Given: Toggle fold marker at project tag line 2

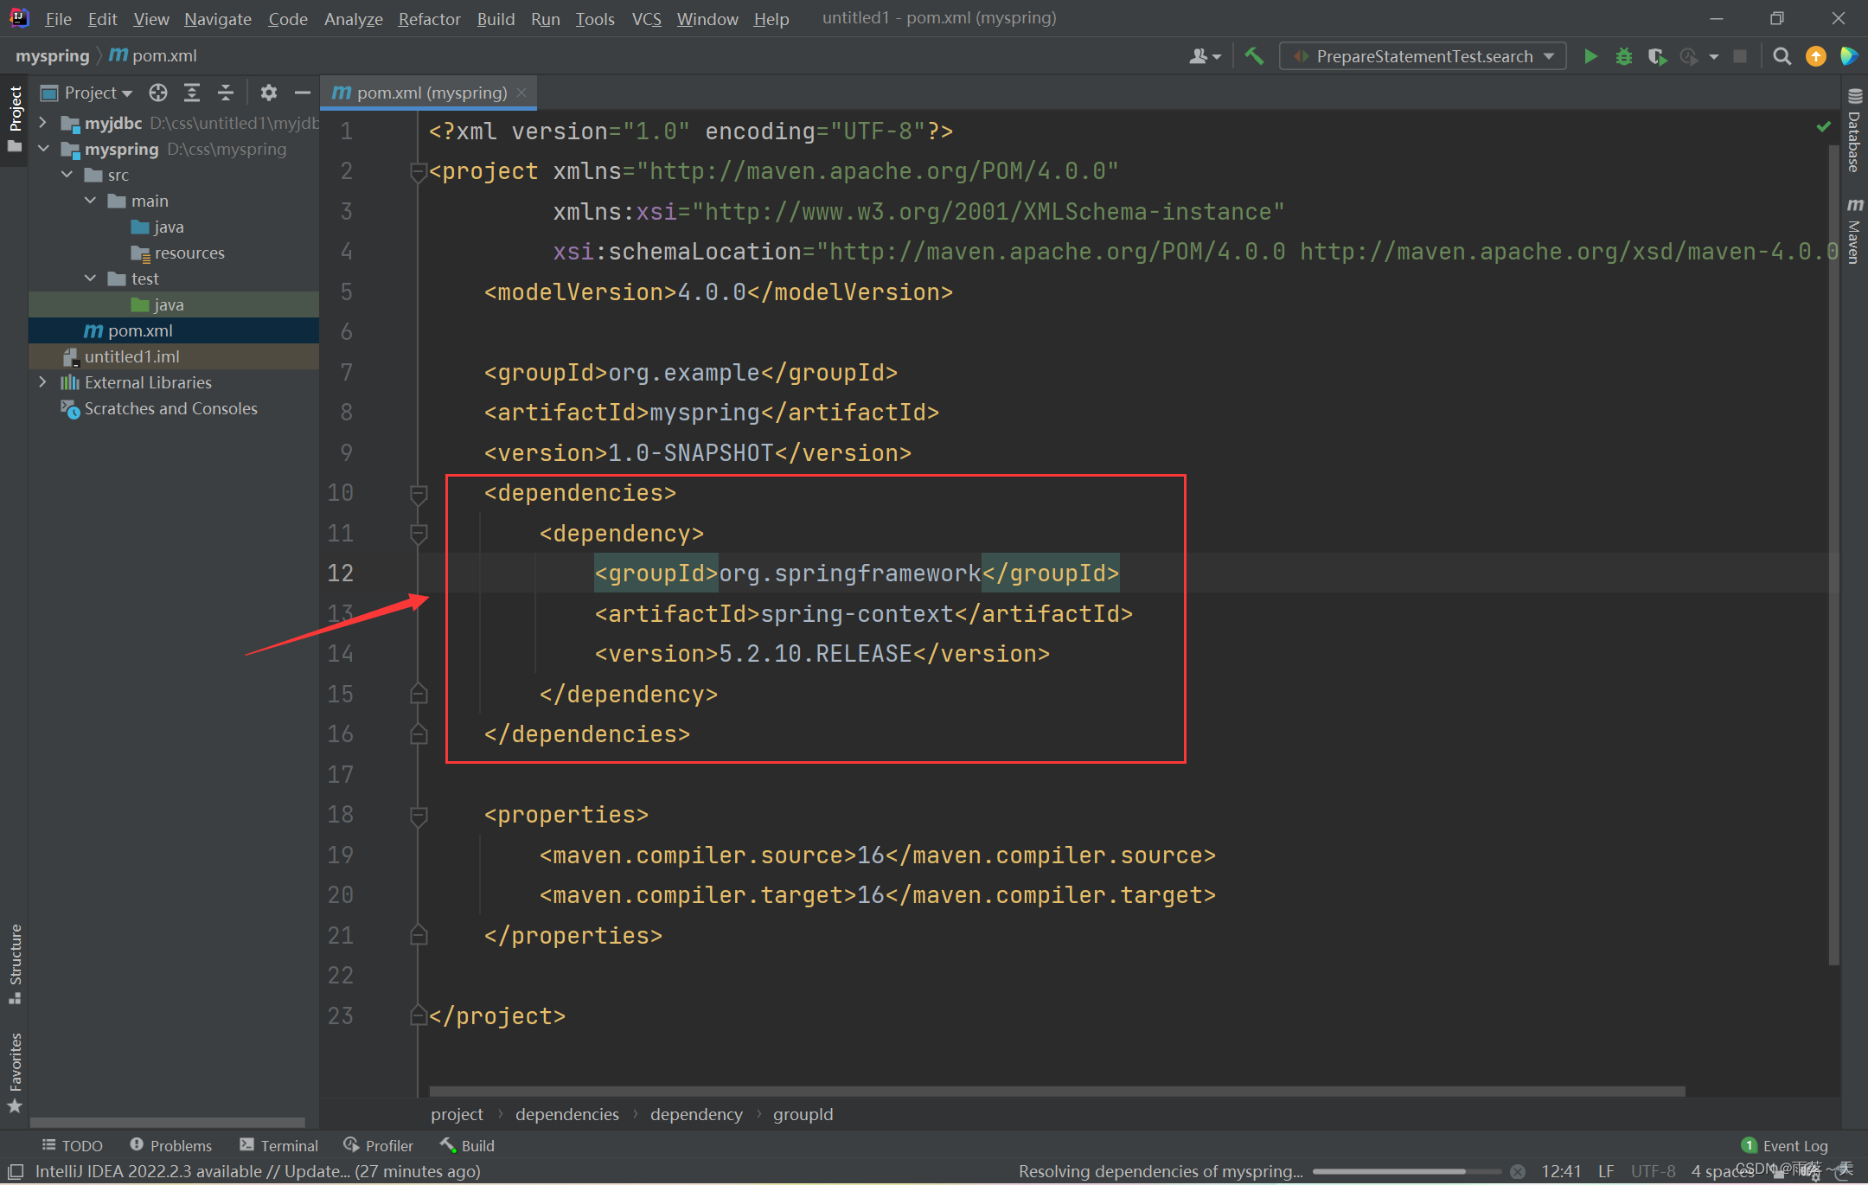Looking at the screenshot, I should coord(419,172).
